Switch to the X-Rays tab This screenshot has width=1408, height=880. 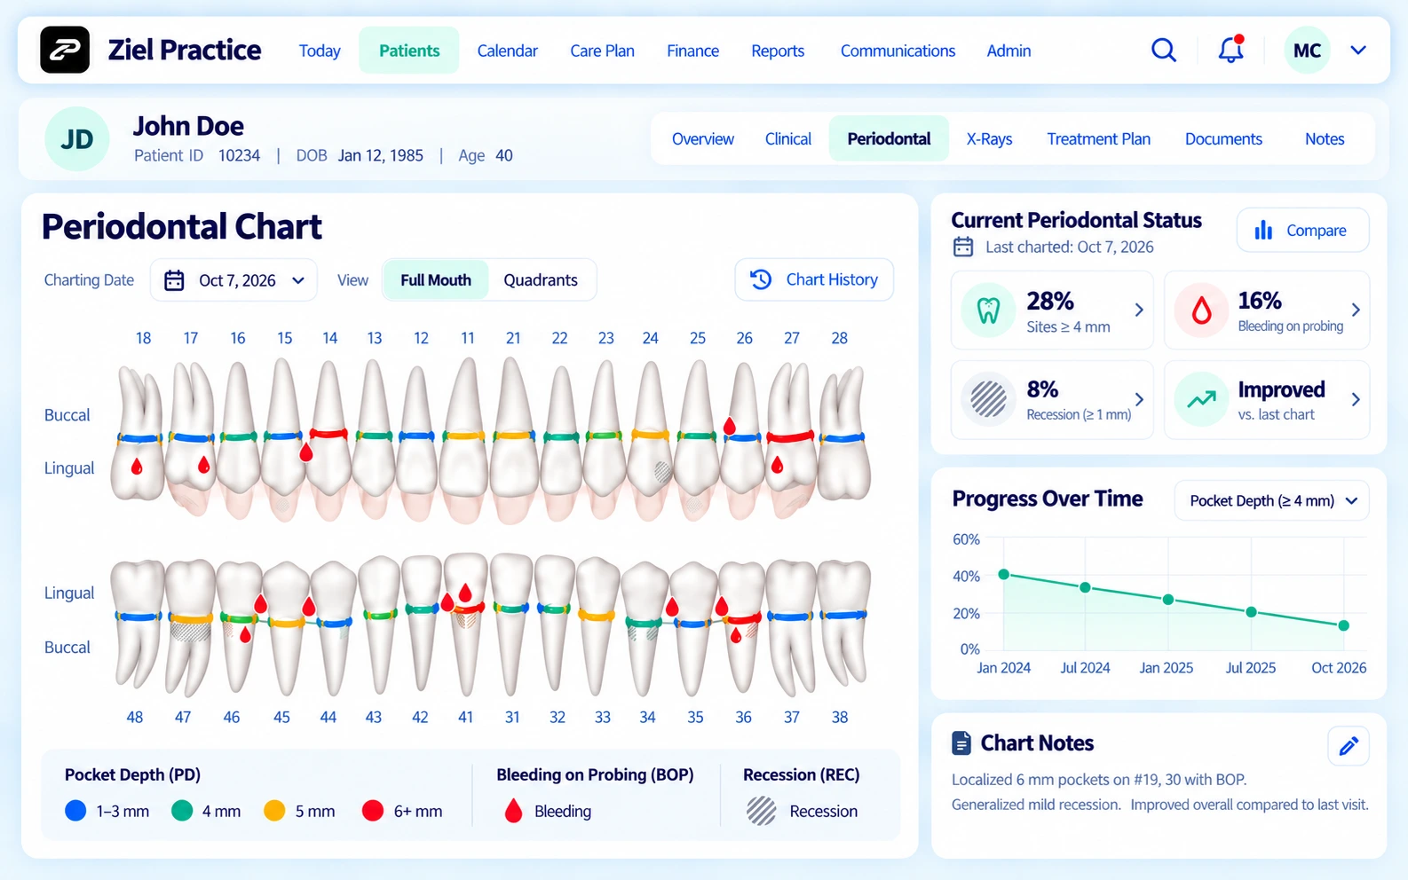(989, 139)
